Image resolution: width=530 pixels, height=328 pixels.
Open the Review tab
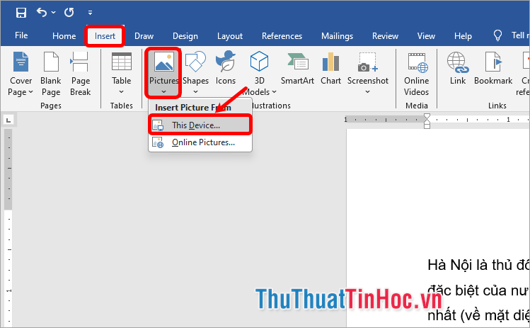pyautogui.click(x=385, y=36)
